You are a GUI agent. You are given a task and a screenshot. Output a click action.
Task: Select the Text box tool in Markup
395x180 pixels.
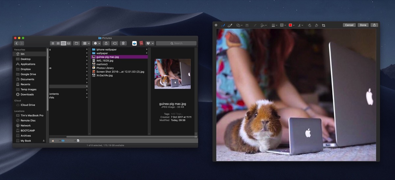(x=247, y=25)
